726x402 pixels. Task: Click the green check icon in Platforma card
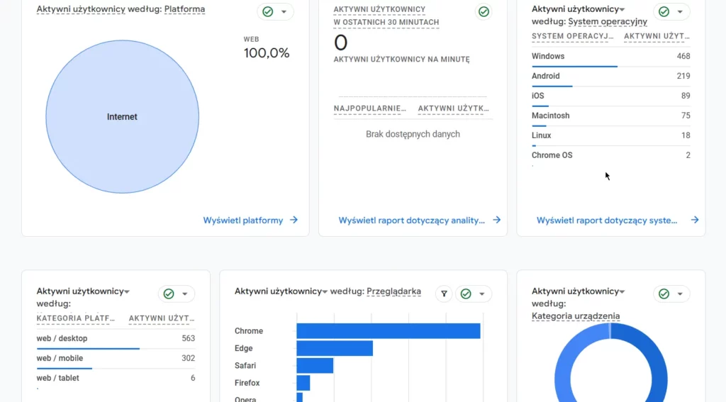(268, 12)
